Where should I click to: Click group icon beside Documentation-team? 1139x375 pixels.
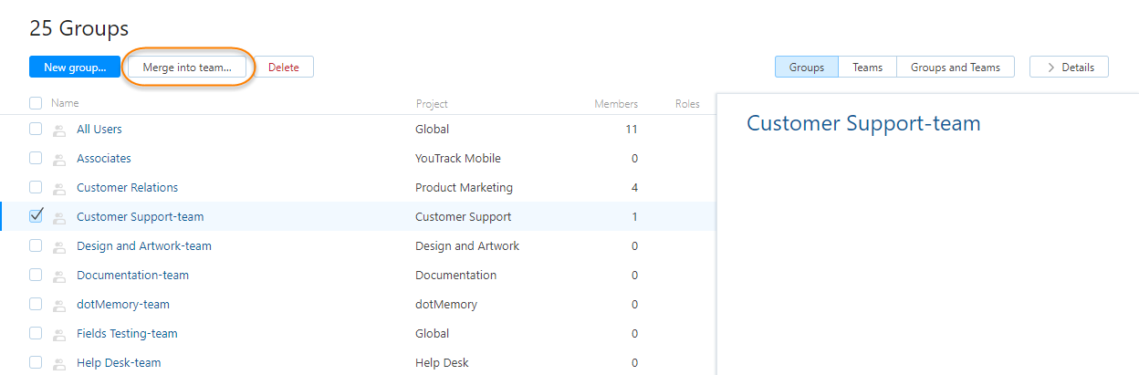pyautogui.click(x=59, y=276)
